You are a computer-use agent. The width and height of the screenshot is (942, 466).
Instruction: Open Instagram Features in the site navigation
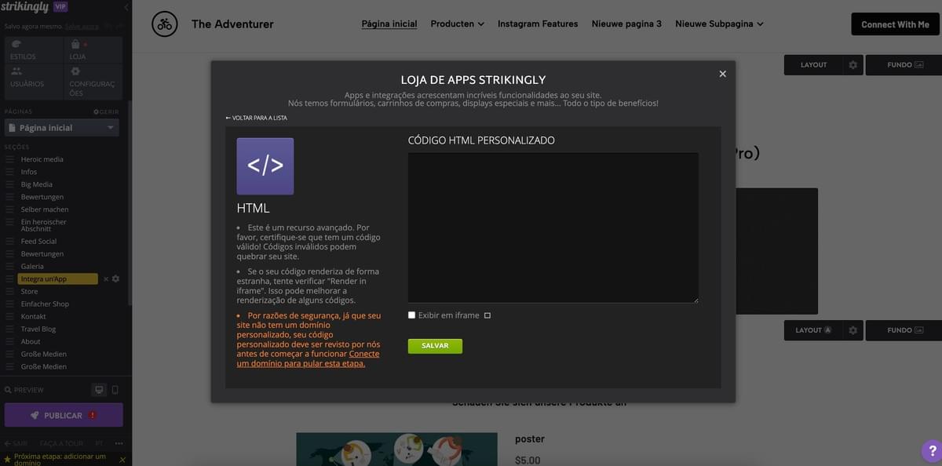pyautogui.click(x=538, y=24)
